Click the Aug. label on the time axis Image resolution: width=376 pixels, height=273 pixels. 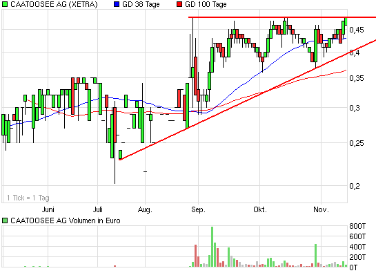(145, 210)
